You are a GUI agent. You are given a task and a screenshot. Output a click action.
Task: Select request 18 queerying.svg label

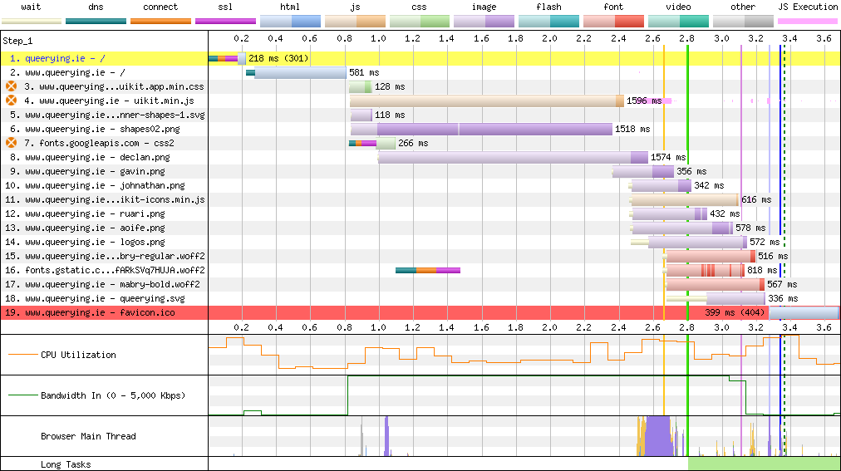(95, 298)
